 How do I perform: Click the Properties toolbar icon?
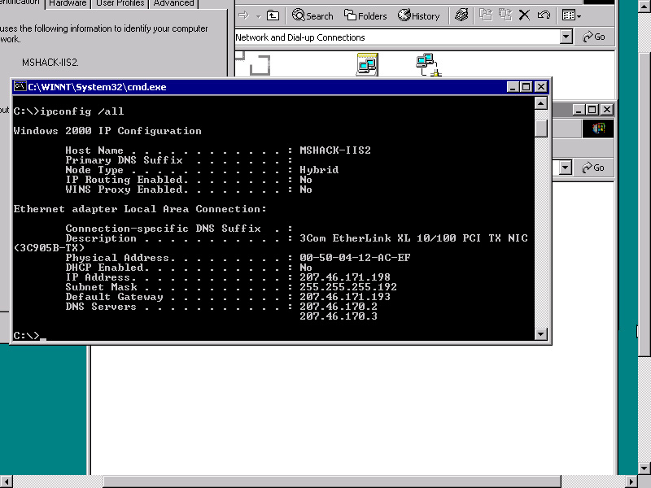pos(461,15)
